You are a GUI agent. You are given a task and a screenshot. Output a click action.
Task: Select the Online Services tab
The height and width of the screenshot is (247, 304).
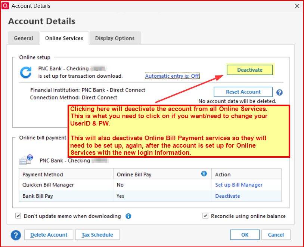pos(64,38)
